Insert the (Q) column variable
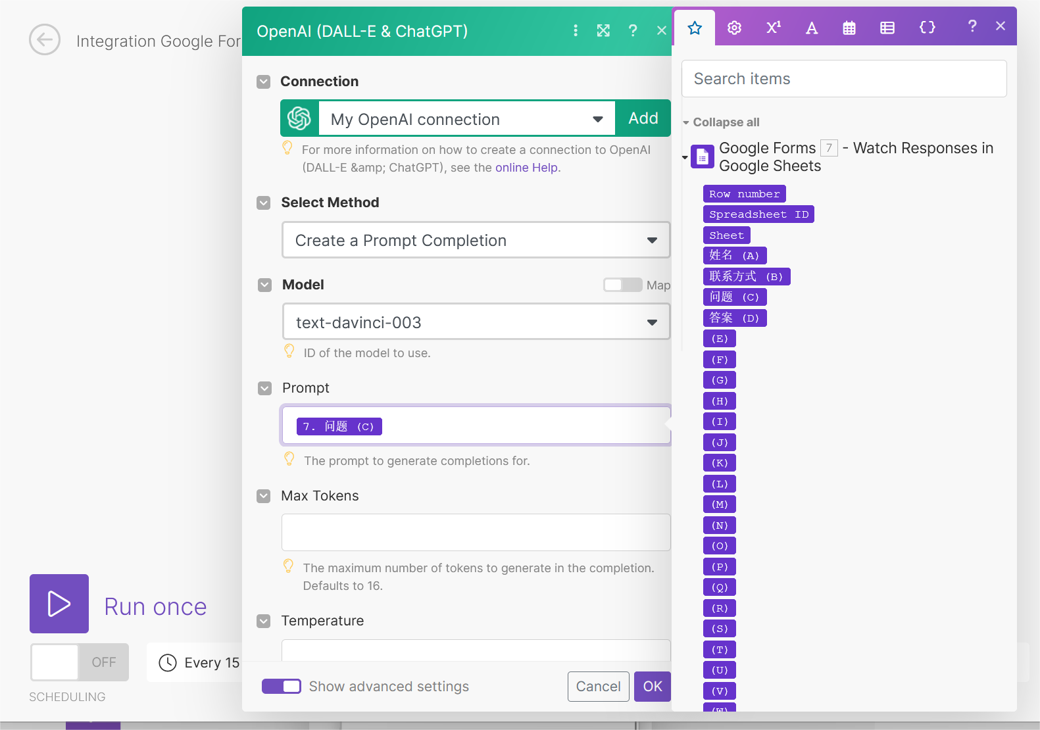The width and height of the screenshot is (1040, 730). 720,587
